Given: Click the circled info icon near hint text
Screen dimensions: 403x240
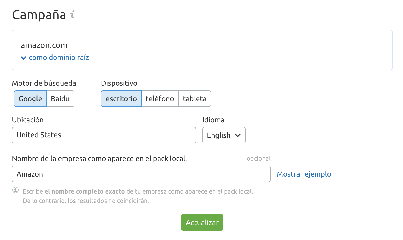Looking at the screenshot, I should tap(16, 190).
